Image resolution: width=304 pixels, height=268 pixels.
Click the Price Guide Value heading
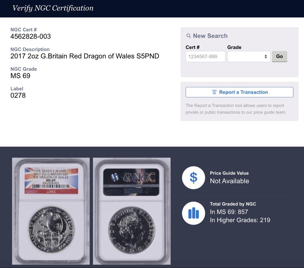pyautogui.click(x=229, y=173)
